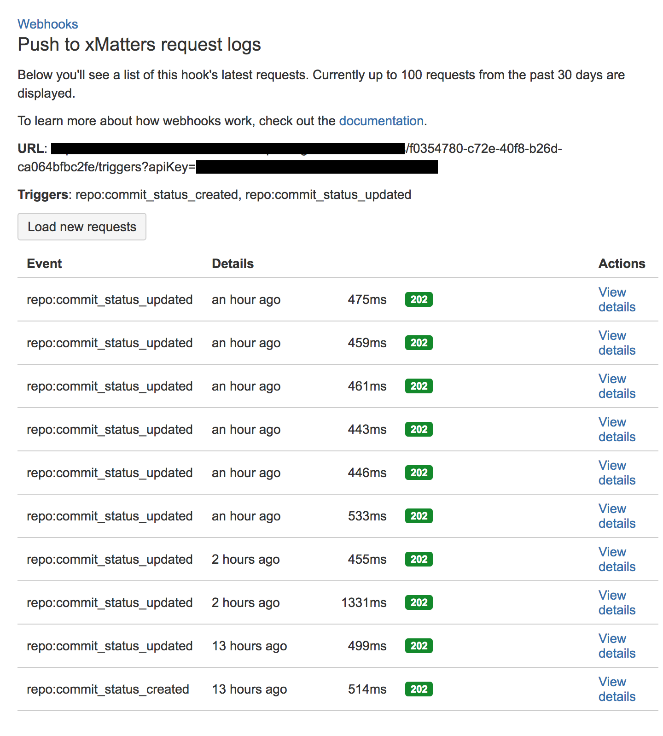This screenshot has width=663, height=736.
Task: Click the Push to xMatters request logs heading
Action: (x=139, y=45)
